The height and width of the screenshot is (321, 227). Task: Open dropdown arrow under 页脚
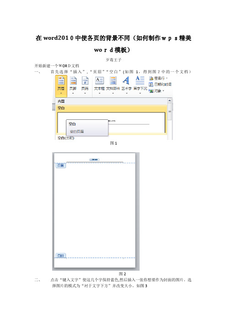pyautogui.click(x=73, y=94)
